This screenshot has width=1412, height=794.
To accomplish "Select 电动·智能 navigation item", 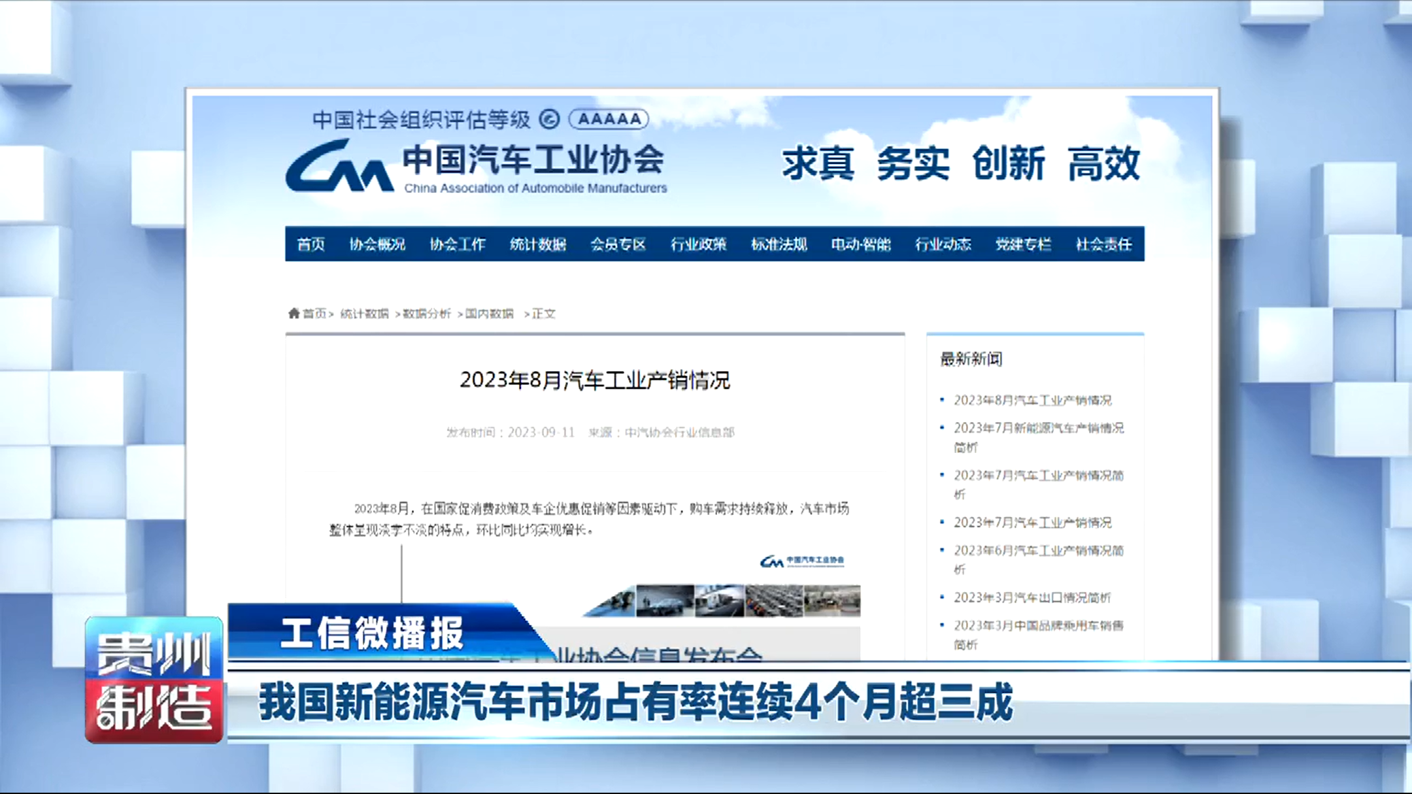I will click(x=861, y=244).
